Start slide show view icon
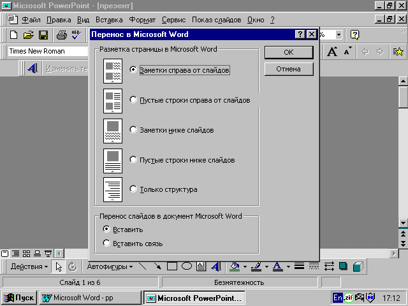This screenshot has width=408, height=306. click(48, 253)
